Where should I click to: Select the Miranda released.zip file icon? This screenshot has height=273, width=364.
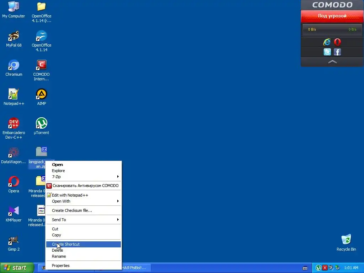click(41, 210)
